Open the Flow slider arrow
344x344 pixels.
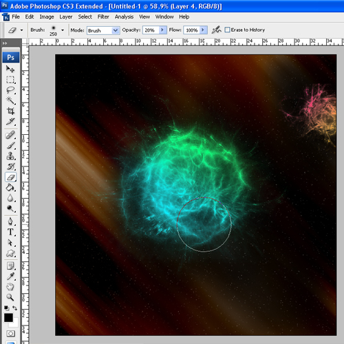(203, 30)
